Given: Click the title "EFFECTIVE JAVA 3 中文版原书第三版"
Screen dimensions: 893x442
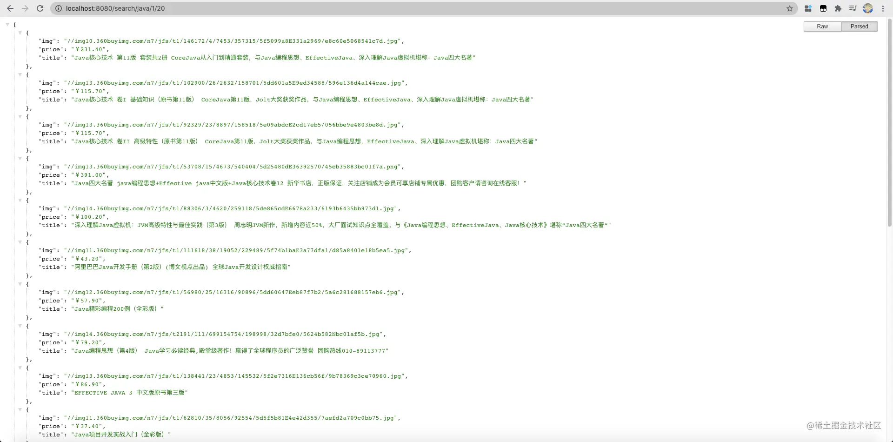Looking at the screenshot, I should pyautogui.click(x=129, y=393).
